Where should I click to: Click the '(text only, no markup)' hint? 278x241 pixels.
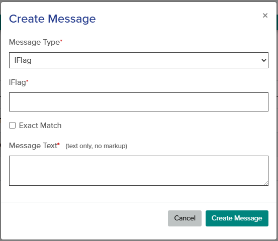pos(97,146)
